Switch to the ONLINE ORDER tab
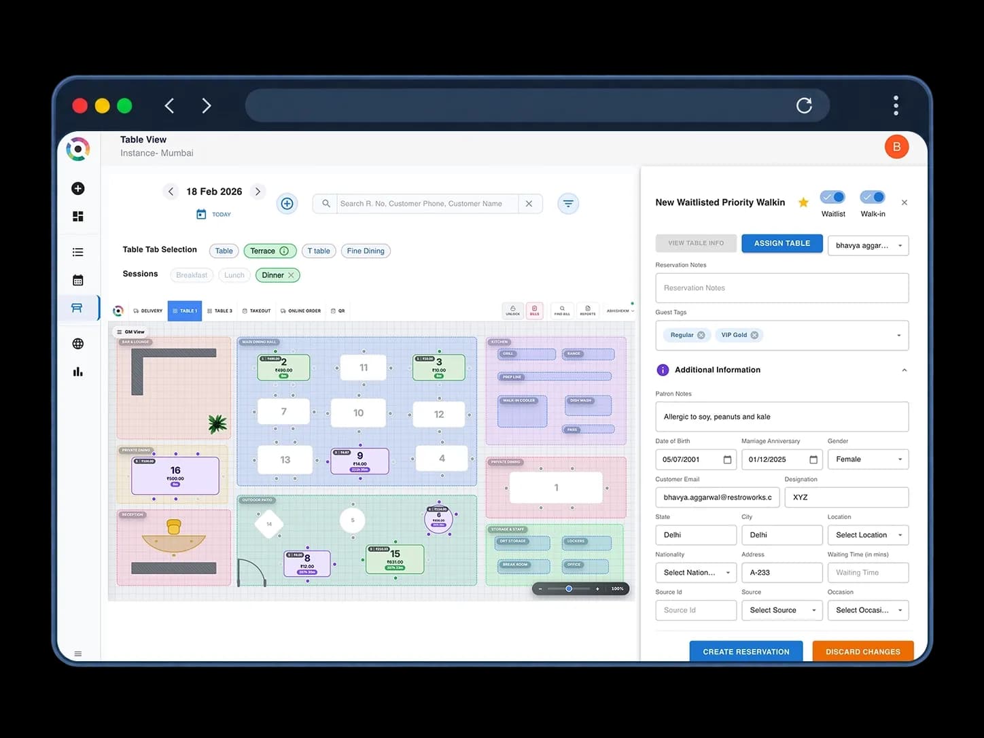This screenshot has height=738, width=984. point(300,311)
